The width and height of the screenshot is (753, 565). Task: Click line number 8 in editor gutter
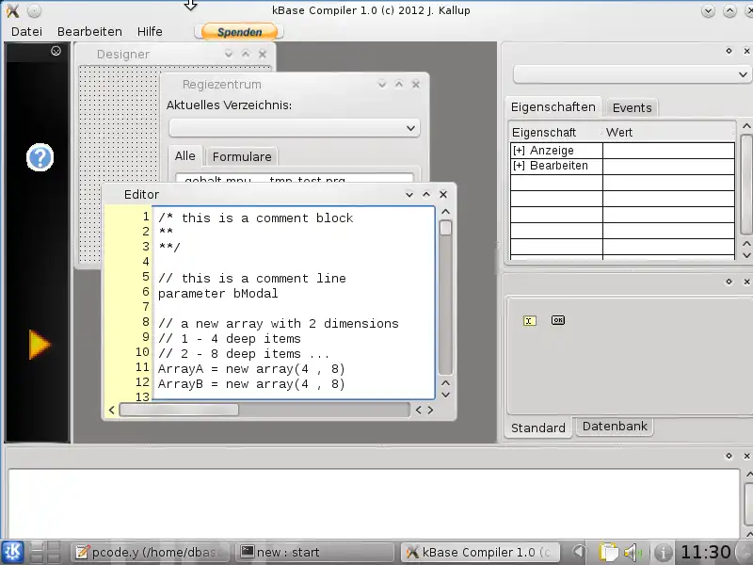(146, 322)
